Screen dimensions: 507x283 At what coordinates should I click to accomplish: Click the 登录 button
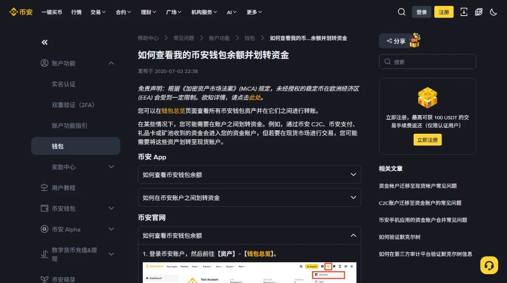click(422, 12)
